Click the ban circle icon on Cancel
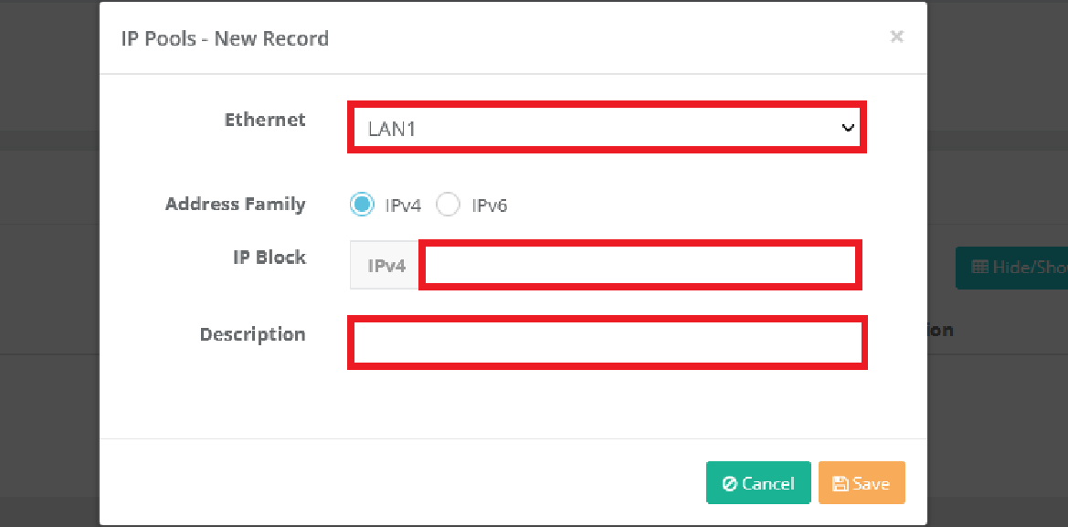This screenshot has height=527, width=1068. tap(730, 484)
